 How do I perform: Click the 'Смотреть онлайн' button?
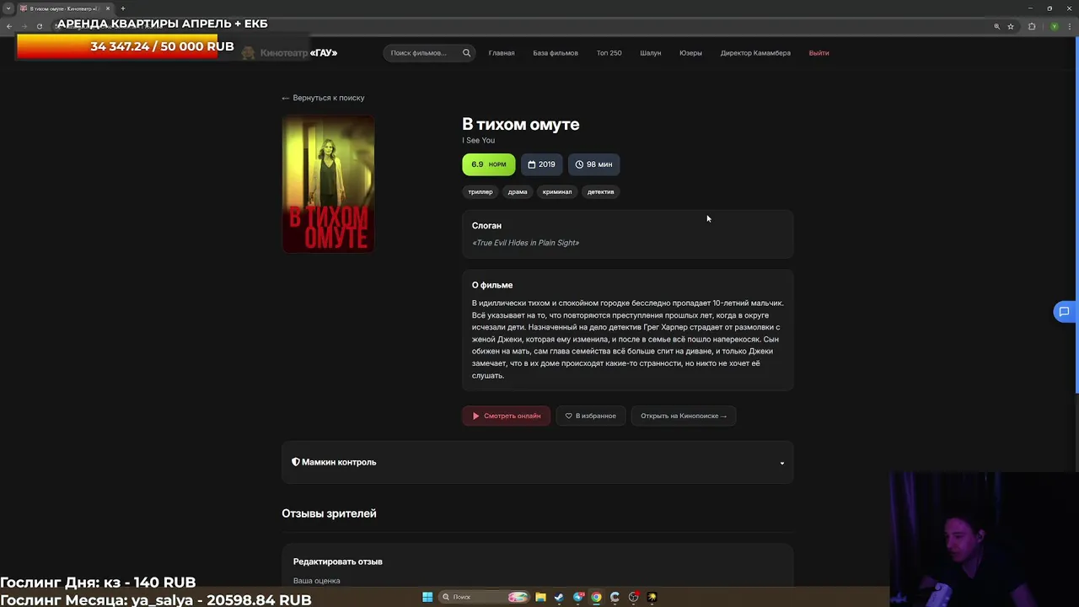(507, 416)
